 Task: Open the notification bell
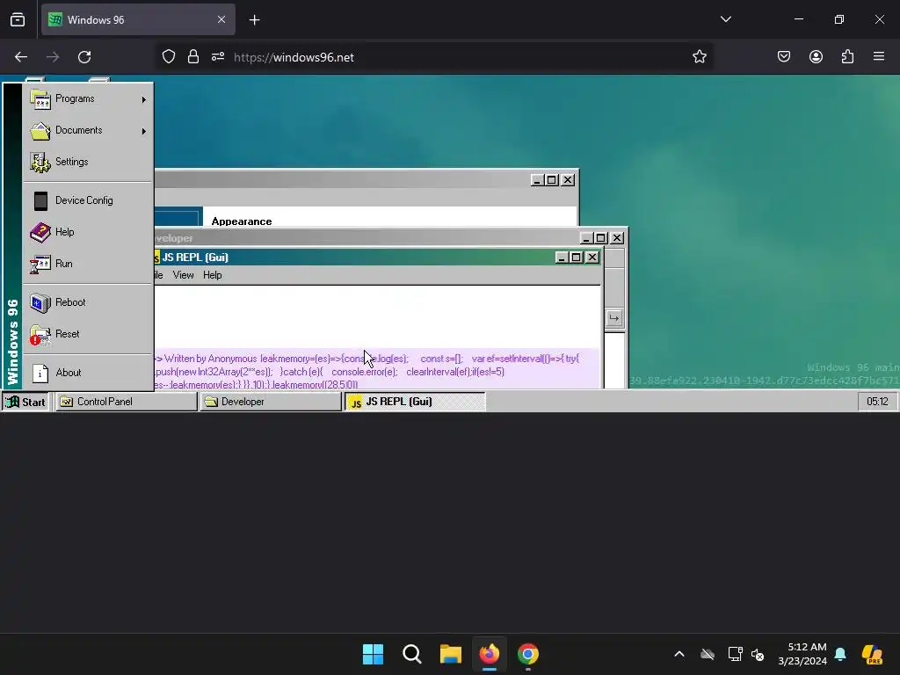coord(840,654)
